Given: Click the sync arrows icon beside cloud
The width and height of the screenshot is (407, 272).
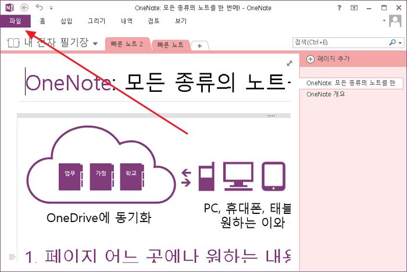Looking at the screenshot, I should click(x=186, y=177).
